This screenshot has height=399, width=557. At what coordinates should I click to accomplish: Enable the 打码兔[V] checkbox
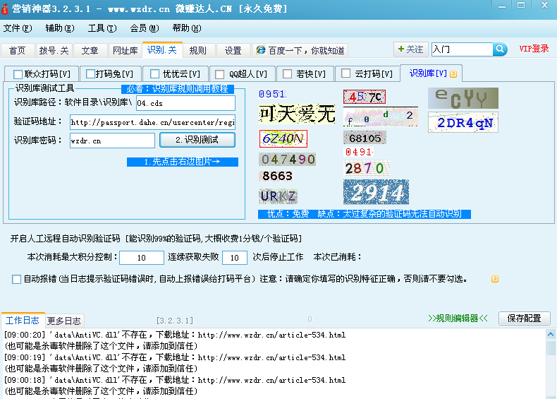click(x=90, y=73)
